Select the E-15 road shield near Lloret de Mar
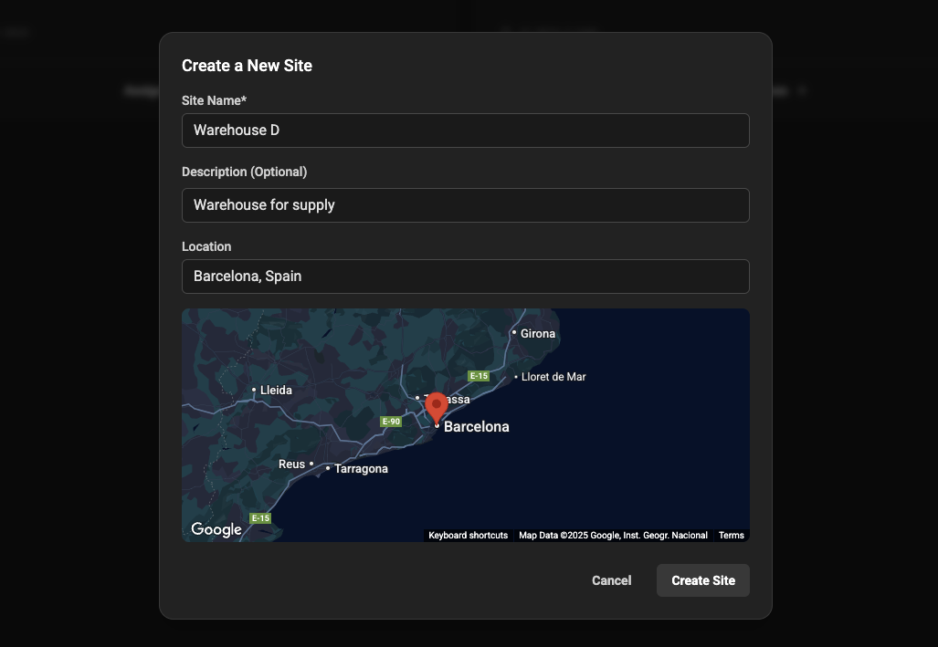 479,374
